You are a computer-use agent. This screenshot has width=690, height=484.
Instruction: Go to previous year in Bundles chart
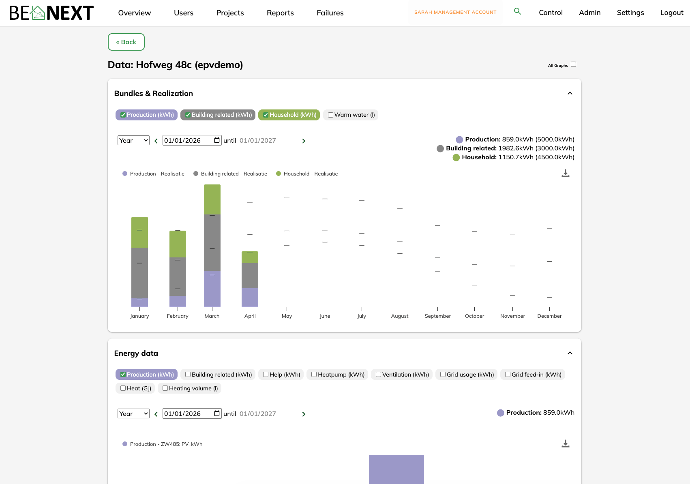point(156,141)
